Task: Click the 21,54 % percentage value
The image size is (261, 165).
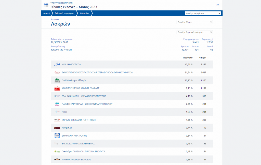Action: 189,72
